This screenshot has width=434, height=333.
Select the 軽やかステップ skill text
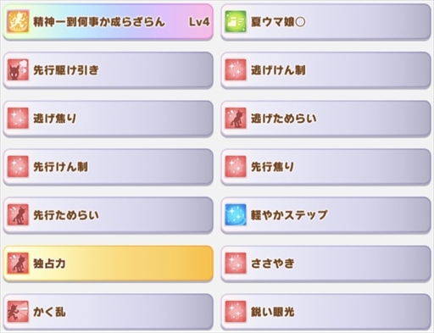[x=289, y=215]
